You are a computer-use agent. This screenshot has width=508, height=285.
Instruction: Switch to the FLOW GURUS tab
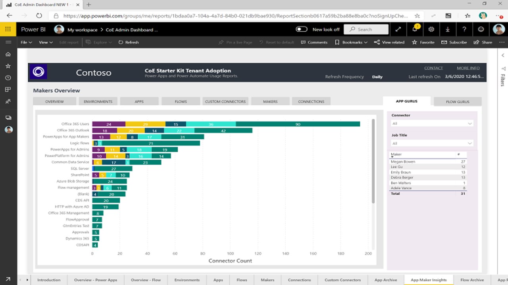(458, 102)
